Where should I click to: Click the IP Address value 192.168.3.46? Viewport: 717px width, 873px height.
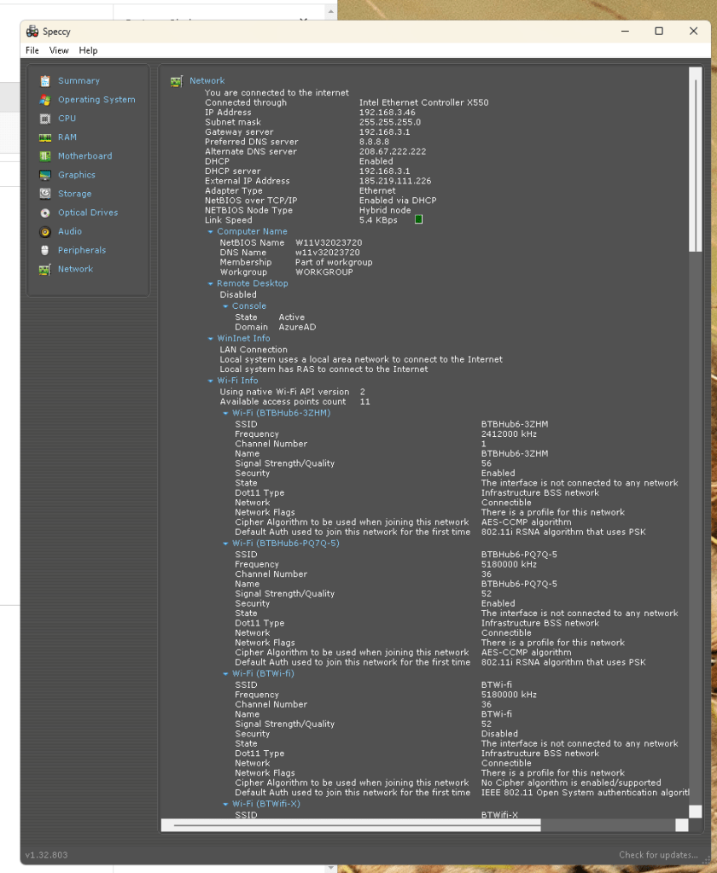387,113
